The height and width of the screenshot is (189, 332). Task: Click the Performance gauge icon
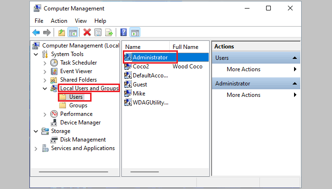[54, 114]
